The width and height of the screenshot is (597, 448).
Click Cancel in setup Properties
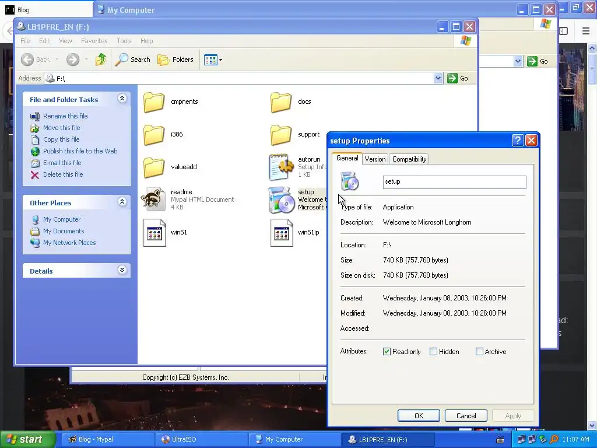[x=466, y=415]
